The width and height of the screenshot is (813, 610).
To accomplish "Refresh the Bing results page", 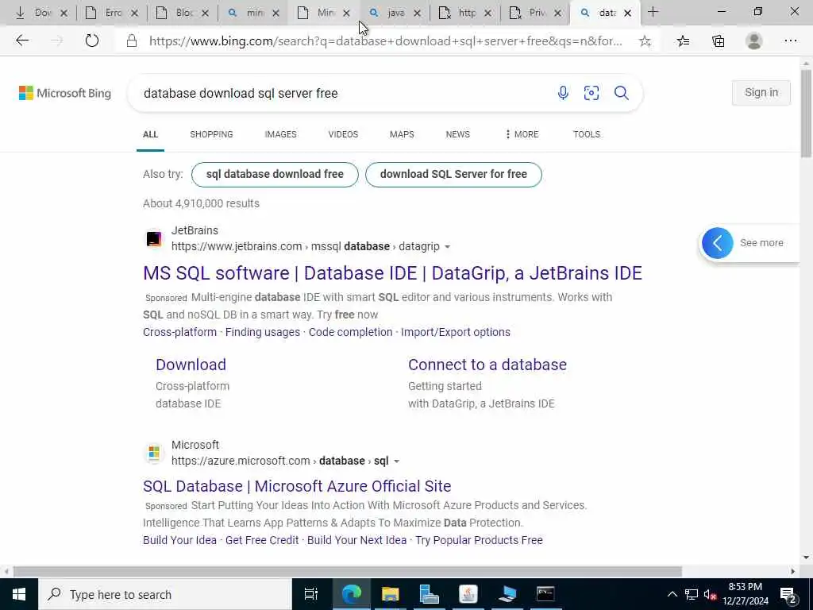I will [x=92, y=41].
